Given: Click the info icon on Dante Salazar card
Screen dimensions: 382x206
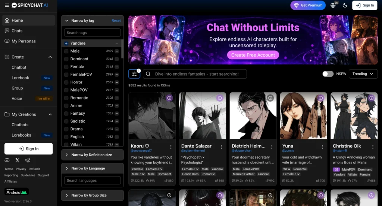Looking at the screenshot, I should [220, 98].
